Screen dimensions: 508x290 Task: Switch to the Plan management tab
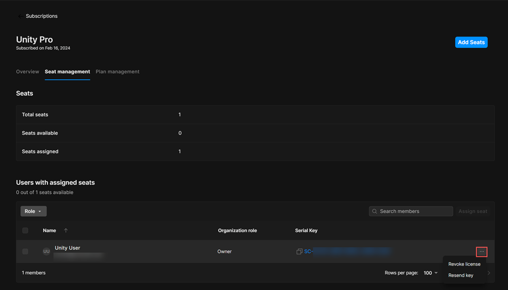point(117,72)
